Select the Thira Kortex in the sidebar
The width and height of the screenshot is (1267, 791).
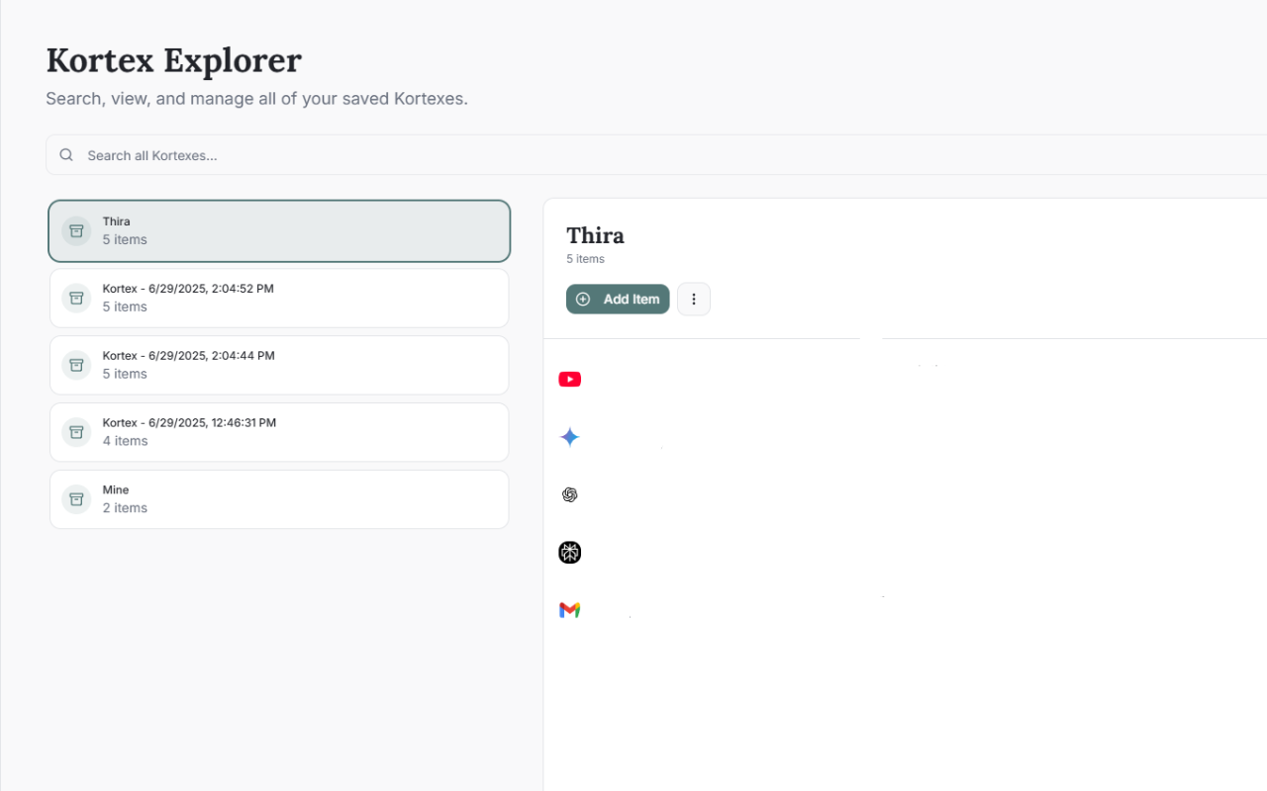pos(278,230)
